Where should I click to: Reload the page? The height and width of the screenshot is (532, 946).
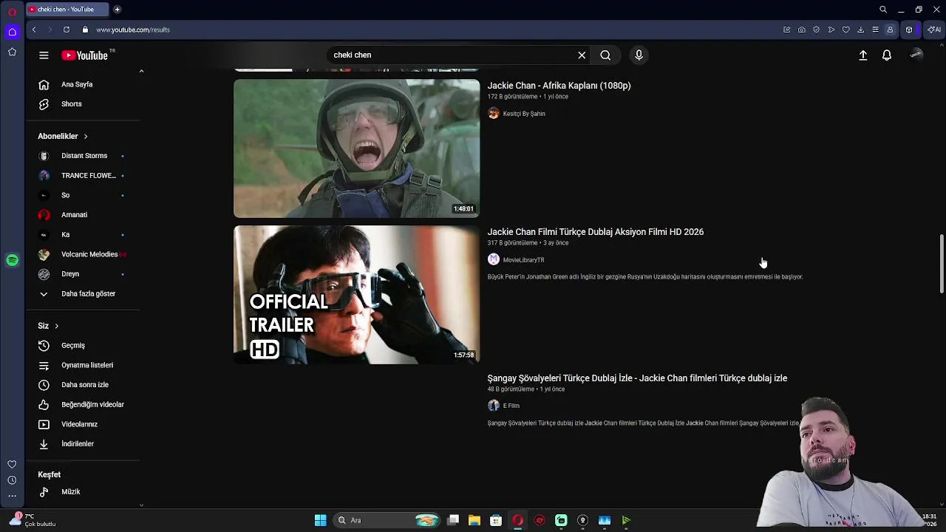click(x=67, y=30)
